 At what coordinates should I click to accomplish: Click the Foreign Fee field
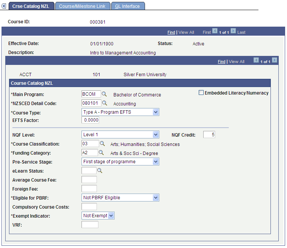[89, 189]
